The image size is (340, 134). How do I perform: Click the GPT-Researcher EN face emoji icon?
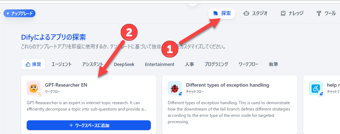[34, 88]
